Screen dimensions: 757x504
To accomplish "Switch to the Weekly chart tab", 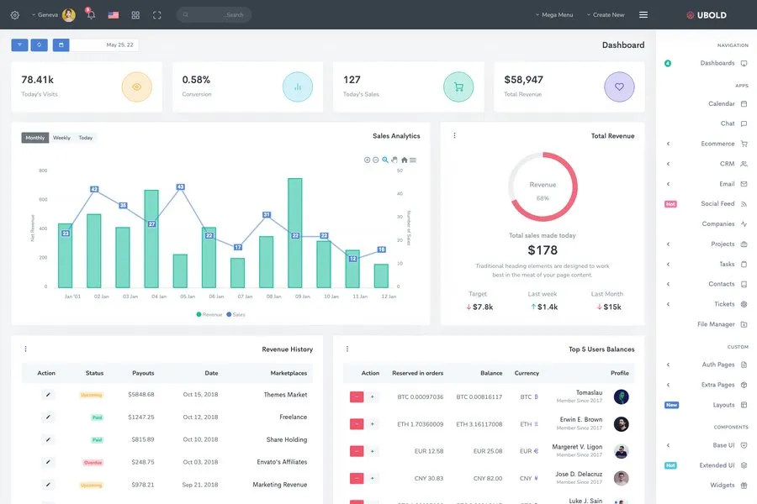I will coord(61,138).
